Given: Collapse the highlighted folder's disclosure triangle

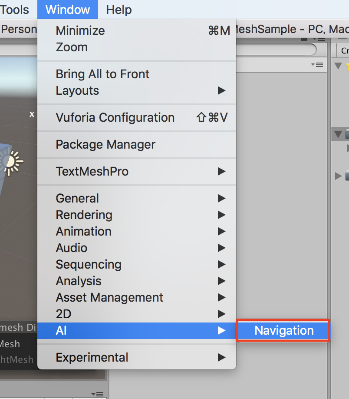Looking at the screenshot, I should point(338,133).
